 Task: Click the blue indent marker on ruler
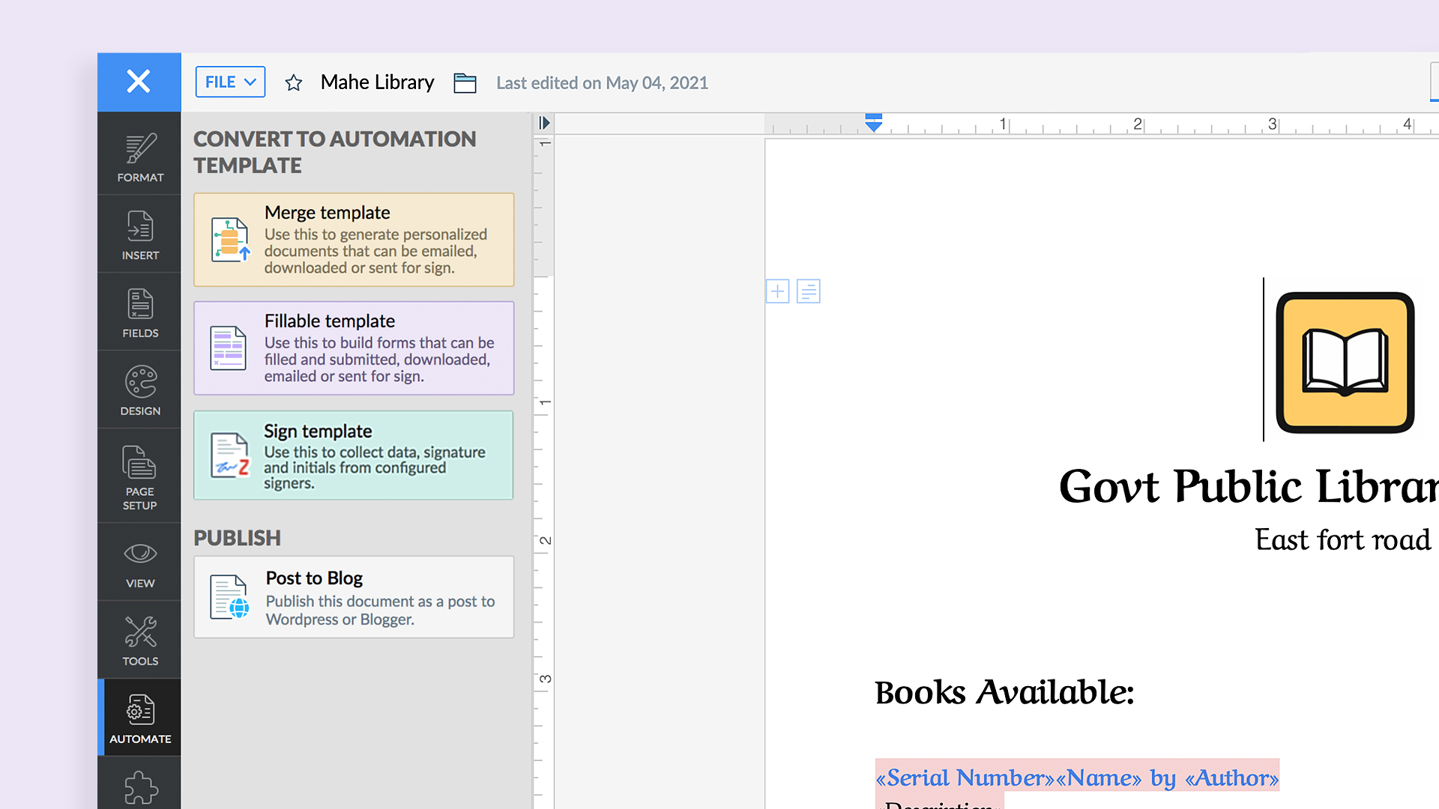tap(873, 123)
